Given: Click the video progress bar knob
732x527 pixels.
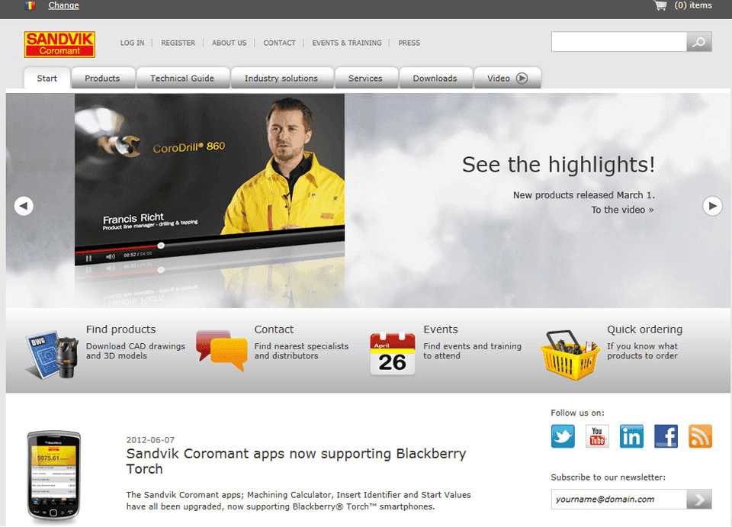Looking at the screenshot, I should [161, 246].
